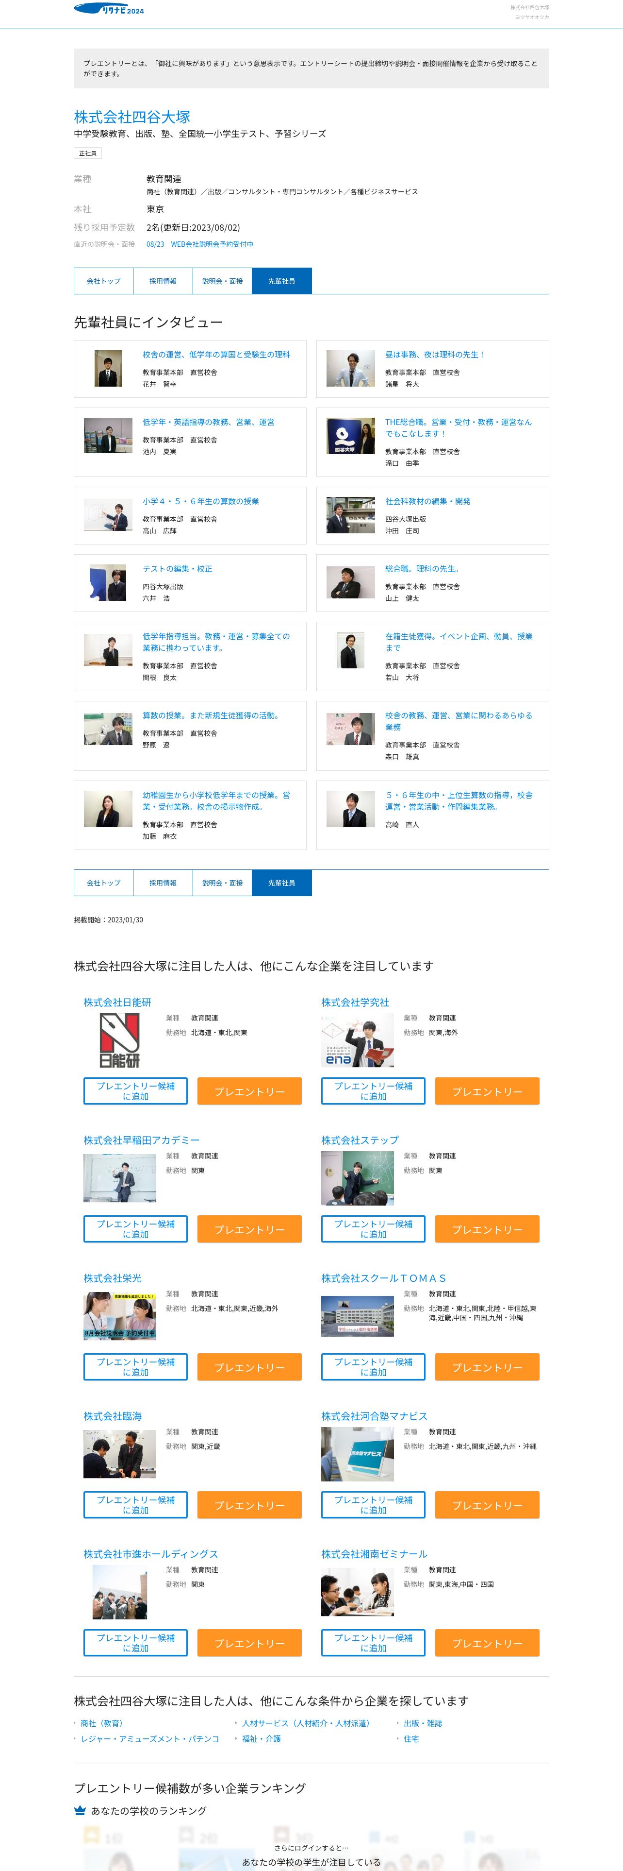Open interview 昼は事務、夜は理科の先生！
This screenshot has height=1871, width=623.
point(435,355)
